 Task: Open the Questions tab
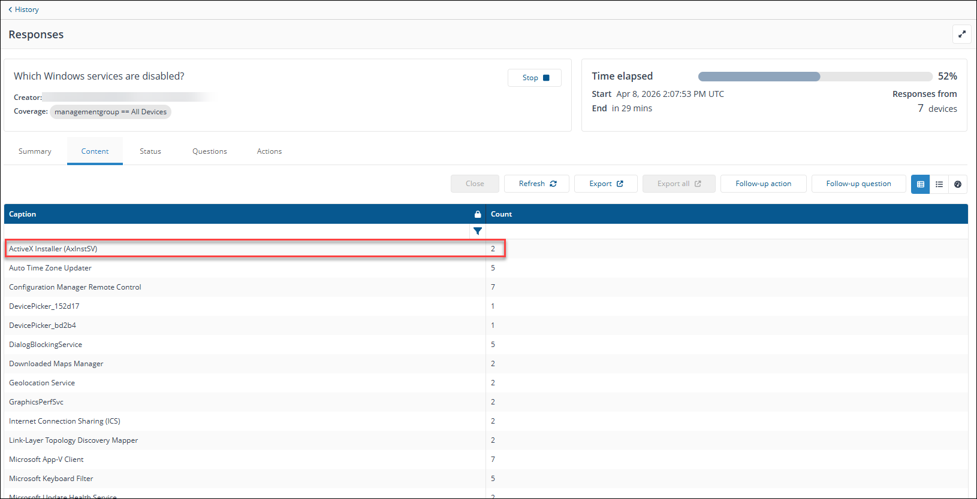coord(210,151)
